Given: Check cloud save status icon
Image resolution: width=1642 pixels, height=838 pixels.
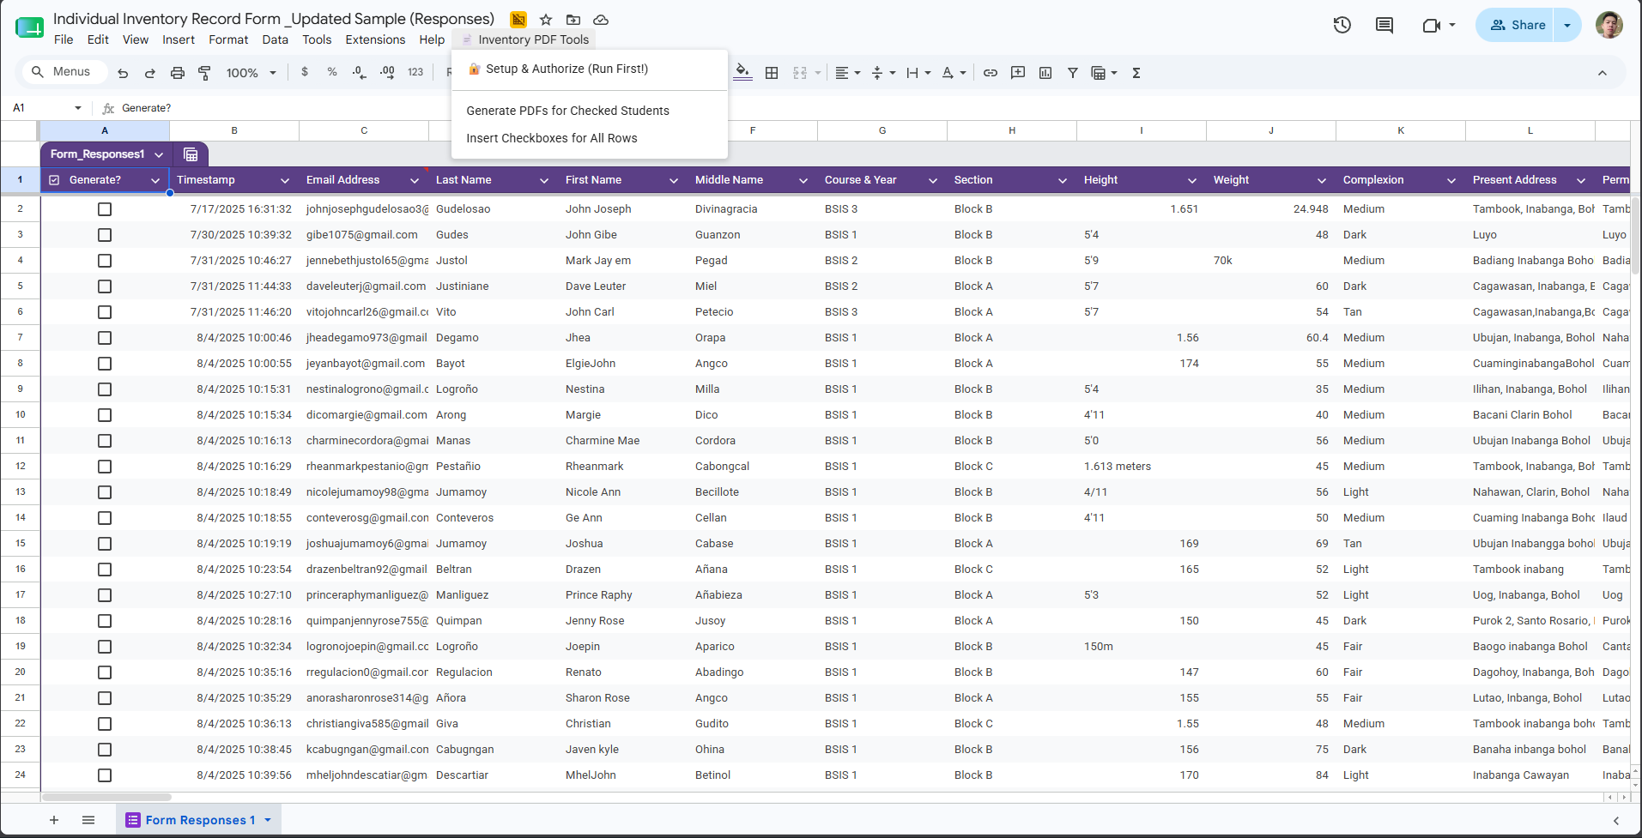Looking at the screenshot, I should pos(601,19).
